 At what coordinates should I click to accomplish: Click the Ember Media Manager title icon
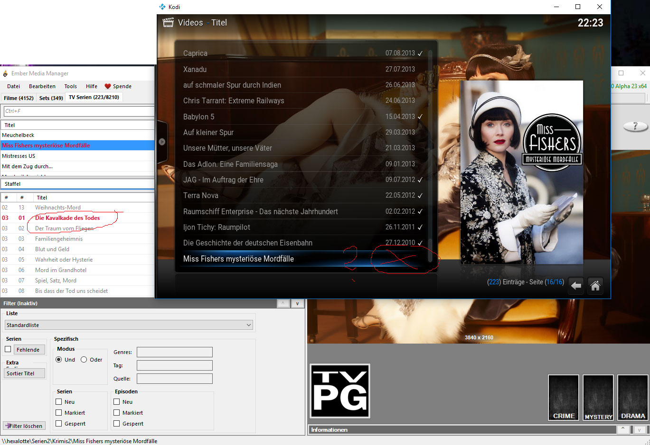coord(6,73)
